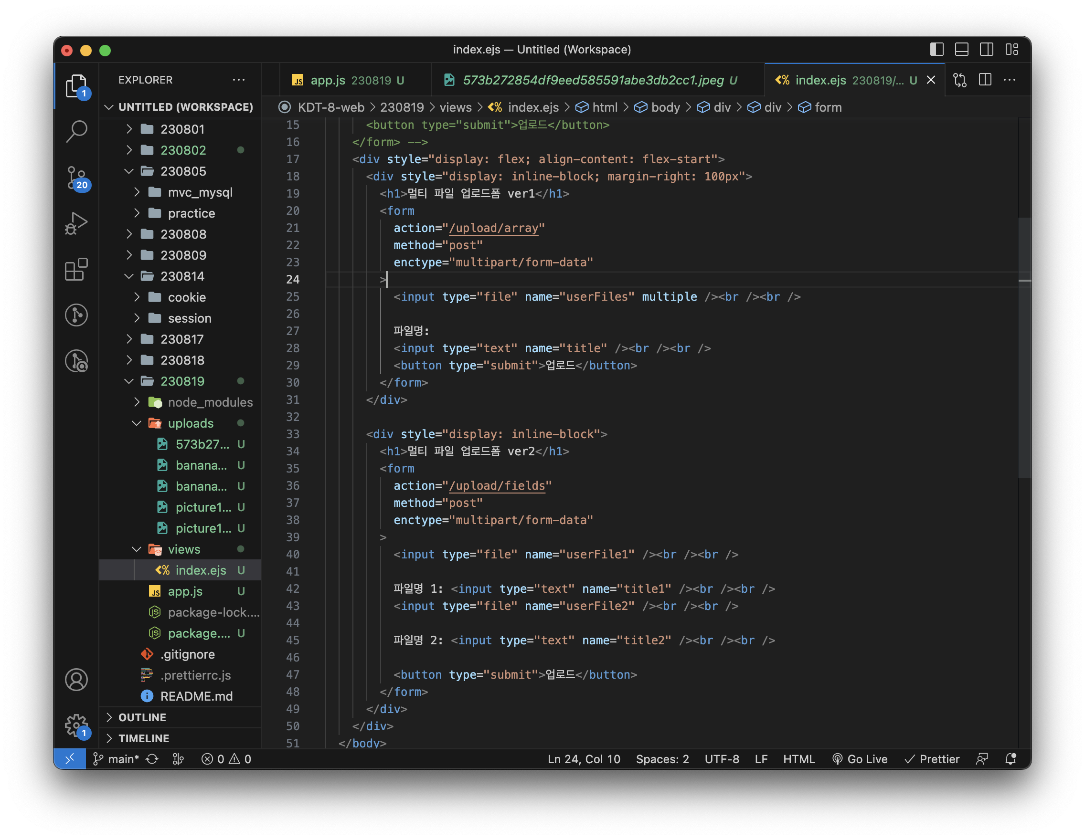Viewport: 1085px width, 840px height.
Task: Open the Search view icon
Action: tap(76, 132)
